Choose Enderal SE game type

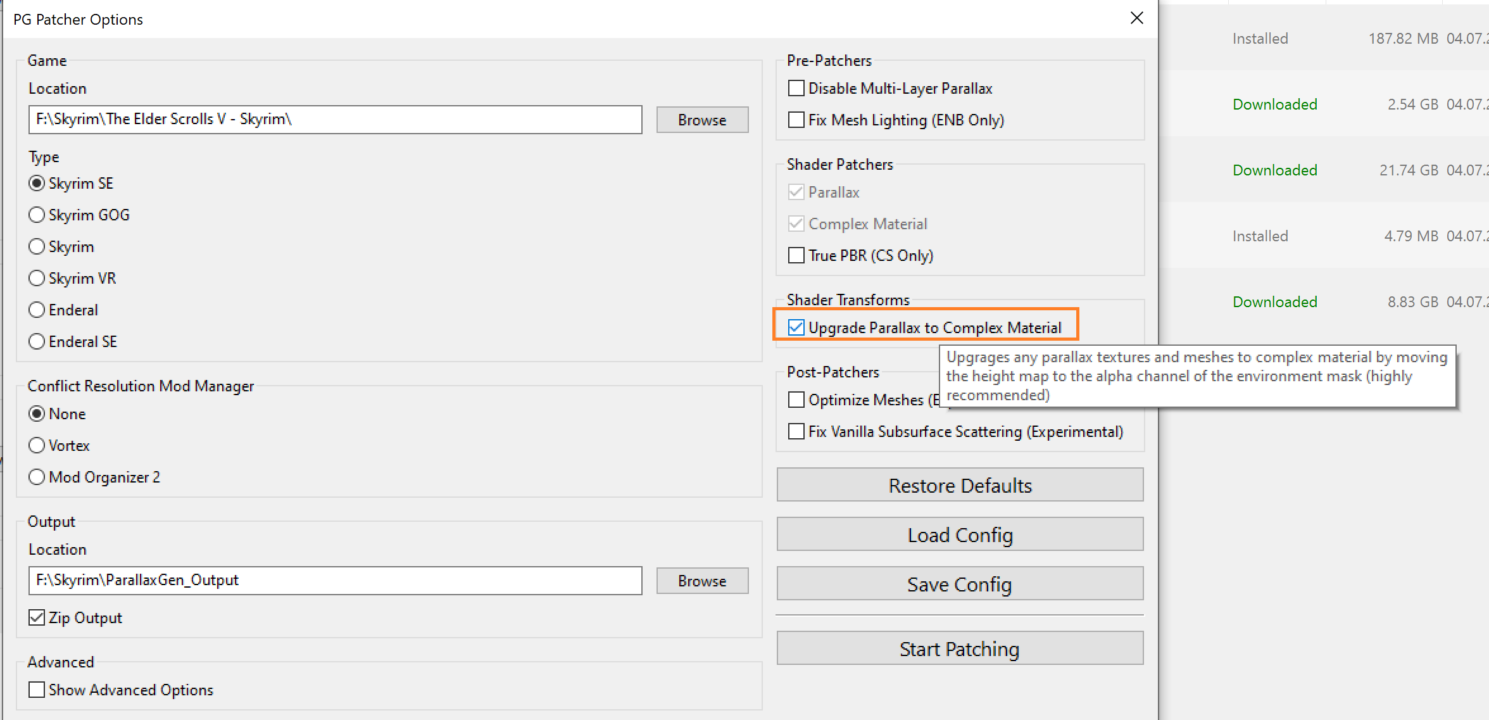[37, 342]
